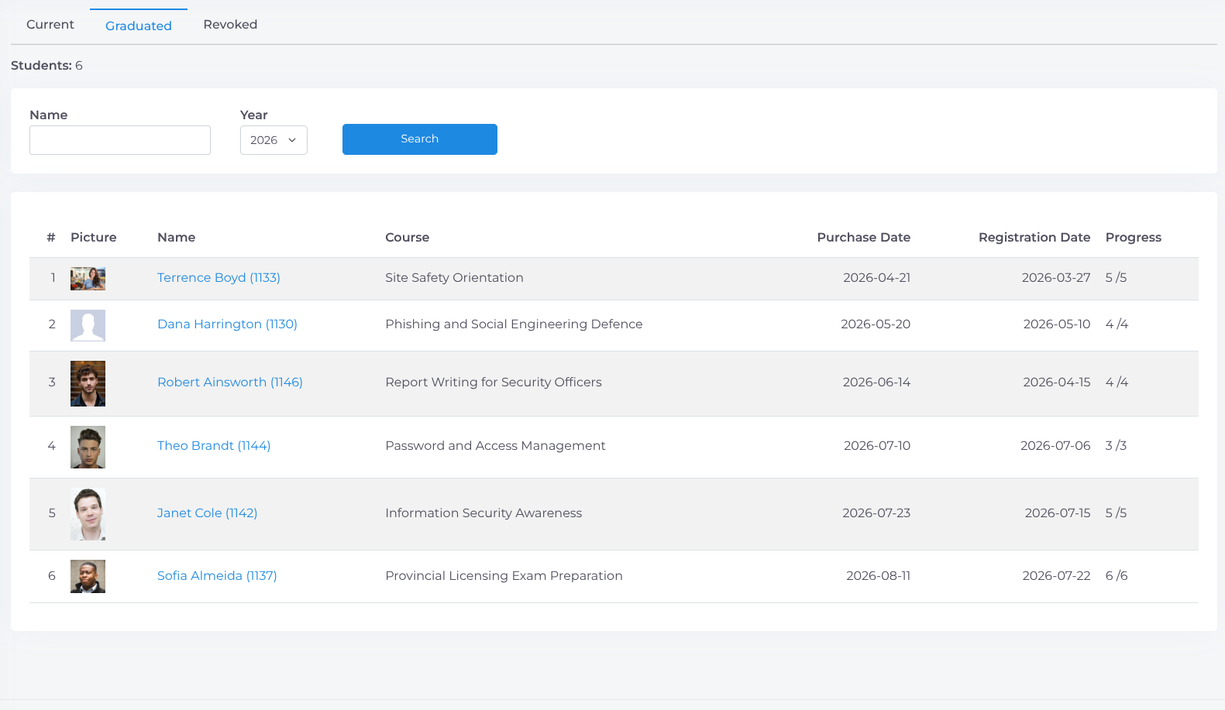Switch to the Current tab

pos(50,25)
